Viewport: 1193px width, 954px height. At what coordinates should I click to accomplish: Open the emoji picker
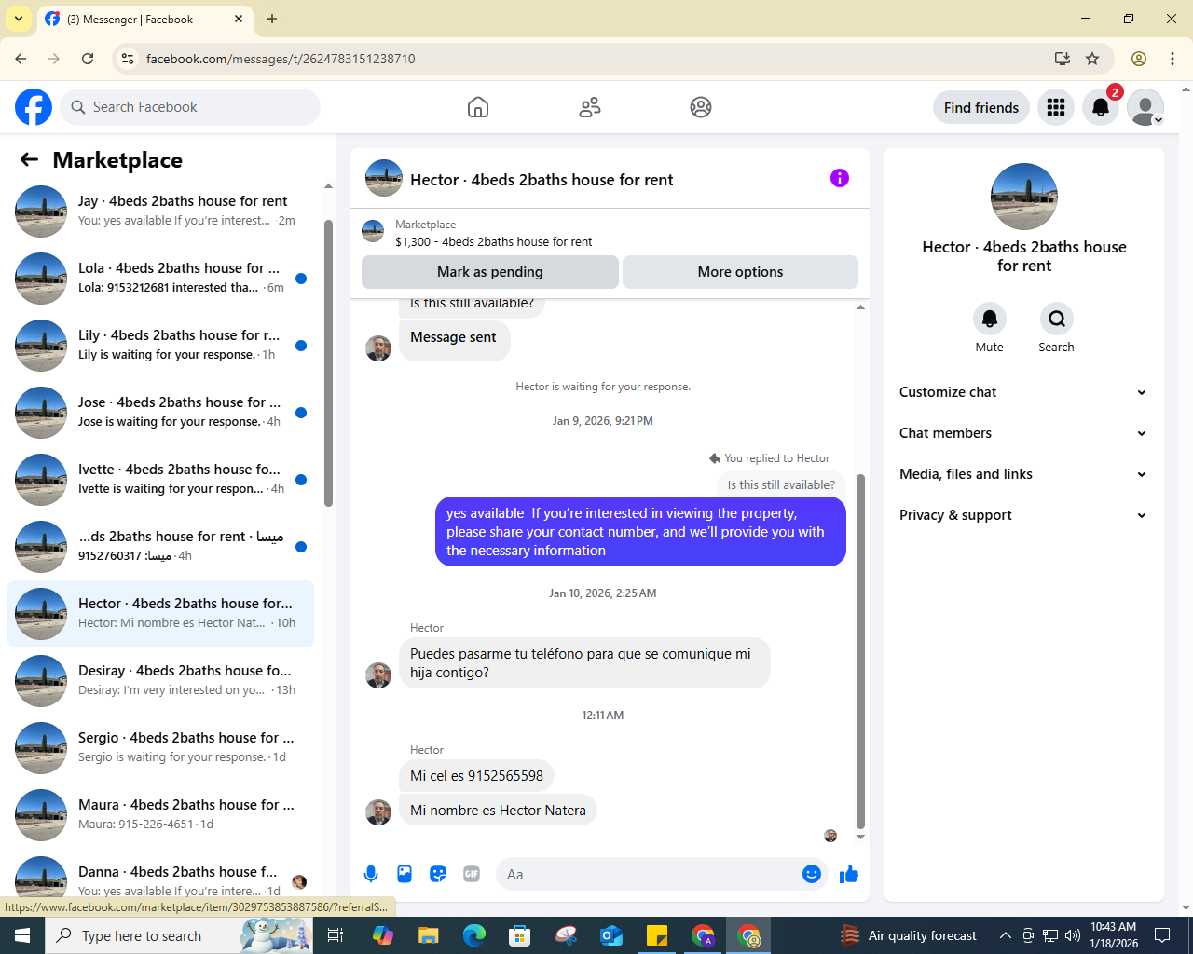point(812,874)
